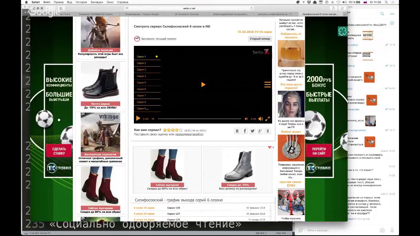The width and height of the screenshot is (420, 236).
Task: Click the search magnifier in the chat window
Action: coord(382,14)
